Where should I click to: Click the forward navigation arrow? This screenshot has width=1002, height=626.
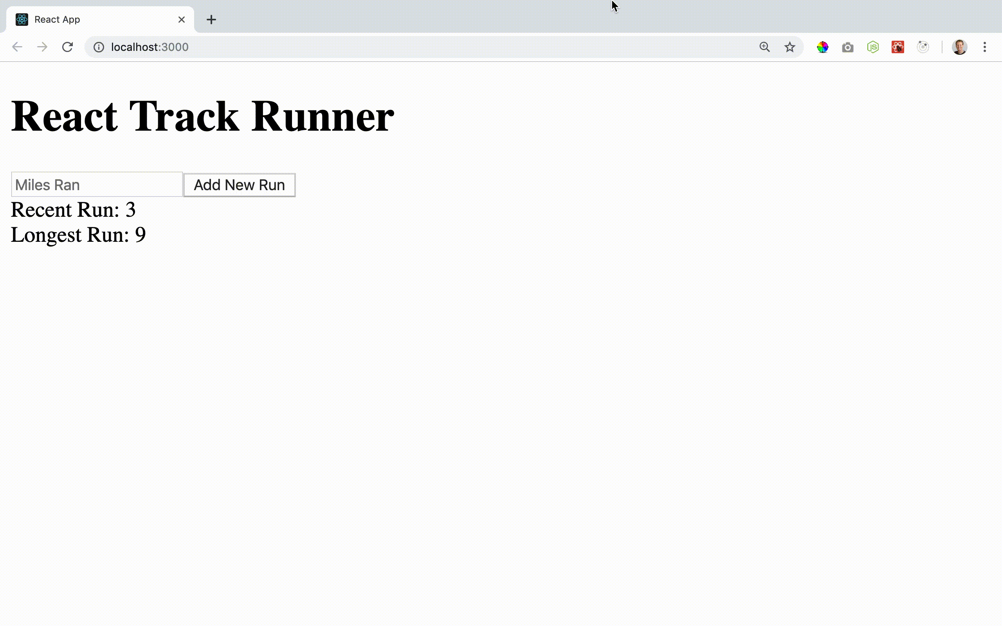click(x=41, y=47)
